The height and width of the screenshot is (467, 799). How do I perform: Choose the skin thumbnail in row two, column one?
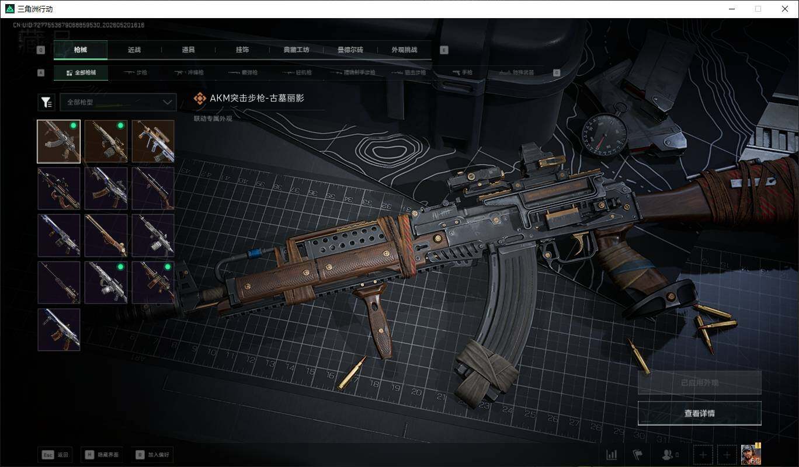(59, 189)
